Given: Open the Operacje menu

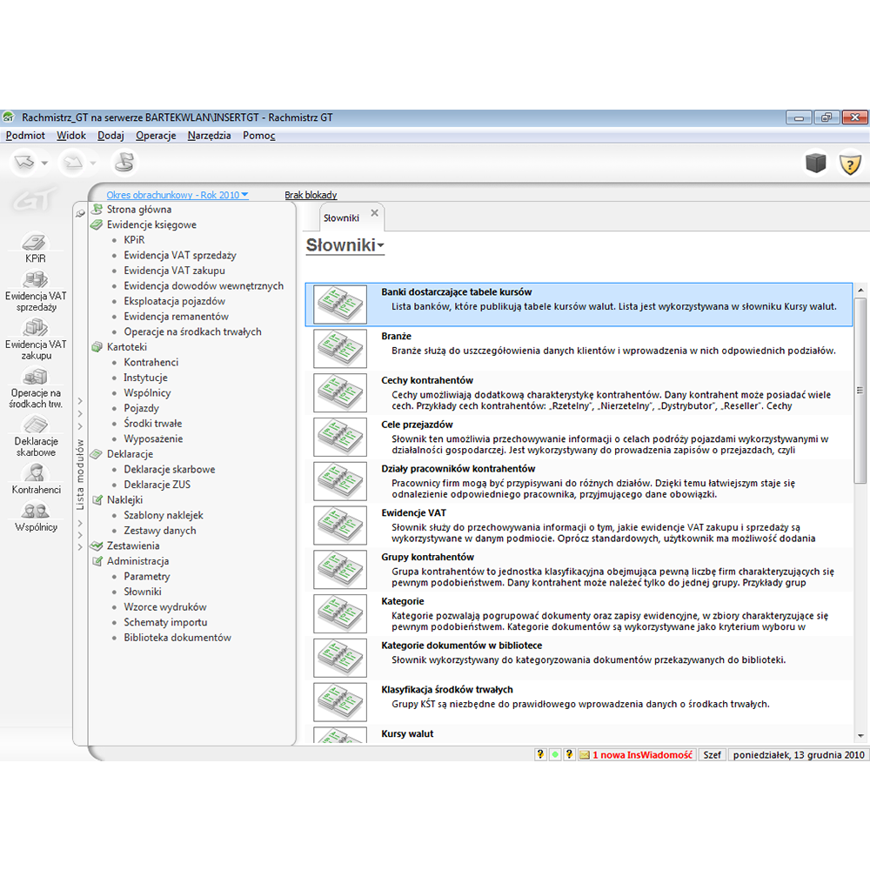Looking at the screenshot, I should [x=156, y=136].
